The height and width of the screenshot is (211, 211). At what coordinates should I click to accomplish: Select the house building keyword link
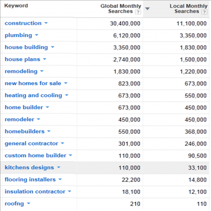tap(27, 47)
